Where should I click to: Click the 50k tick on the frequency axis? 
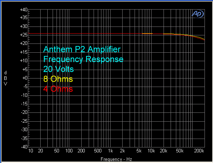(x=179, y=151)
